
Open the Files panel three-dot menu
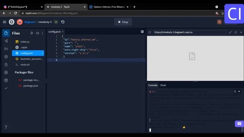pyautogui.click(x=42, y=33)
